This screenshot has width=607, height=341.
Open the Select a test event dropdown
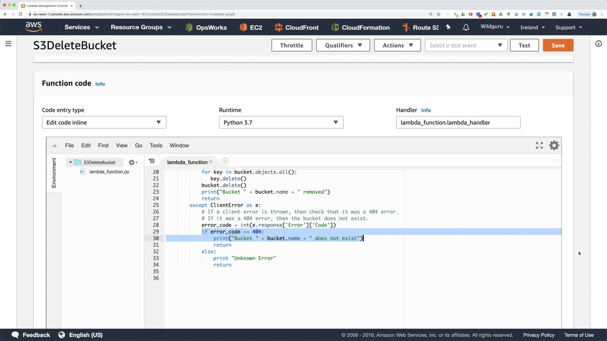pyautogui.click(x=465, y=45)
